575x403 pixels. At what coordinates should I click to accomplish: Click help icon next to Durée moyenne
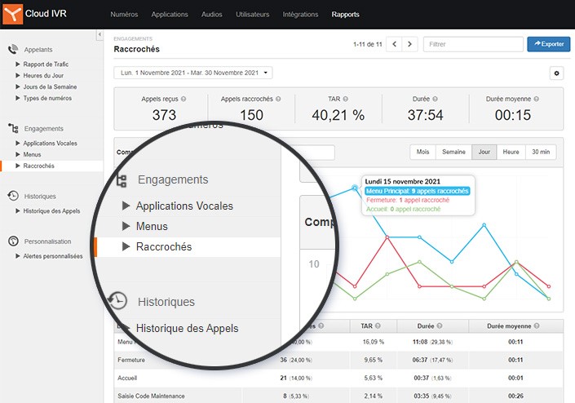coord(535,99)
